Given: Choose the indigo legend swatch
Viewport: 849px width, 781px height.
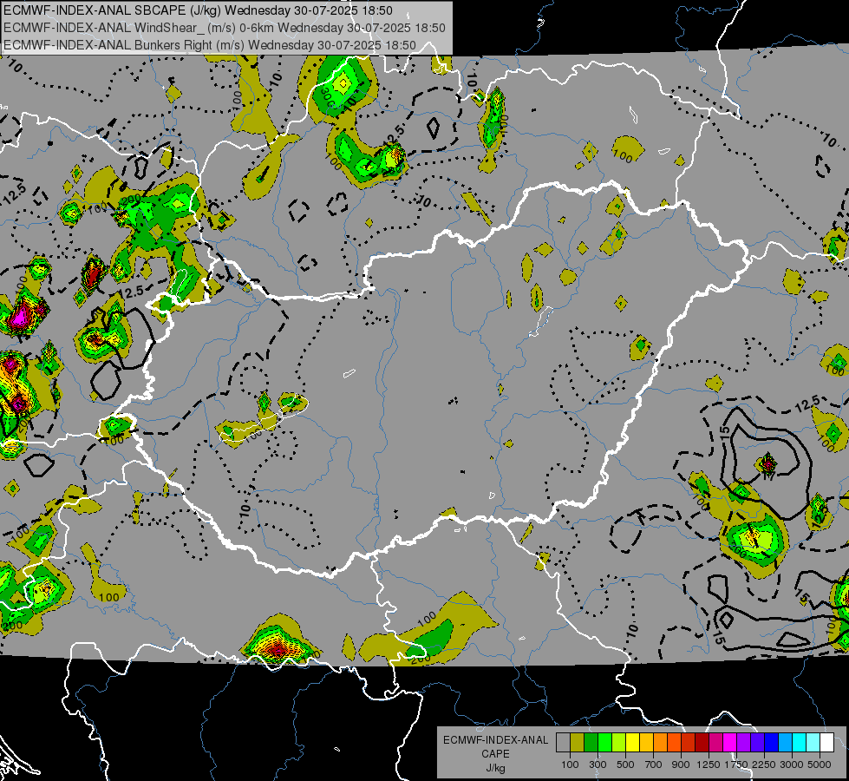Looking at the screenshot, I should coord(757,743).
